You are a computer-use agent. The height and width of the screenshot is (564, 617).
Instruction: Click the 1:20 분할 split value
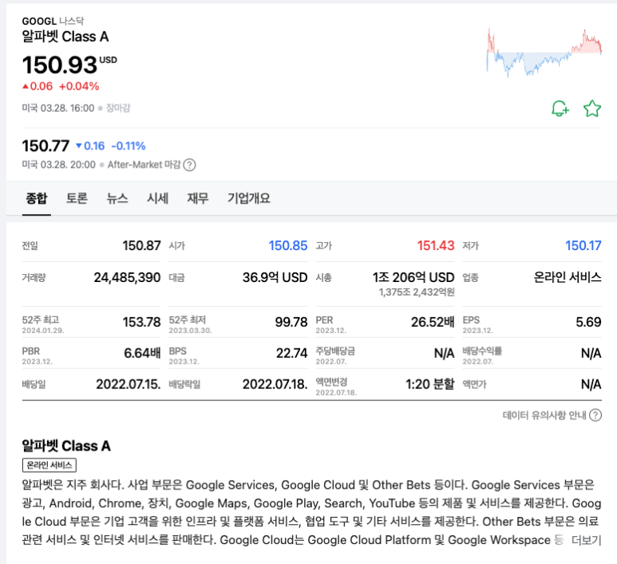[x=430, y=384]
